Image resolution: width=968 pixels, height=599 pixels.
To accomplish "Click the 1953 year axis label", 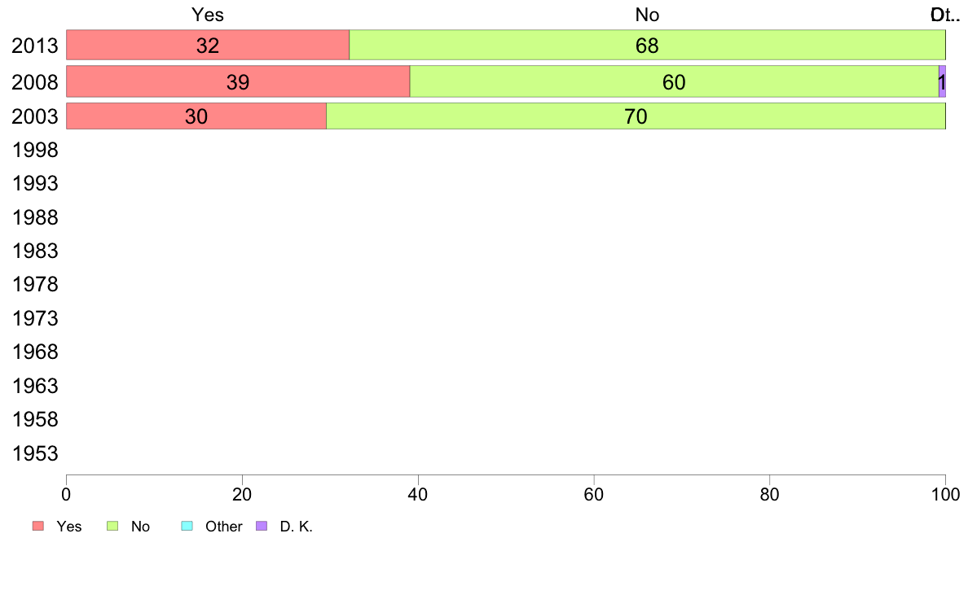I will [x=35, y=454].
